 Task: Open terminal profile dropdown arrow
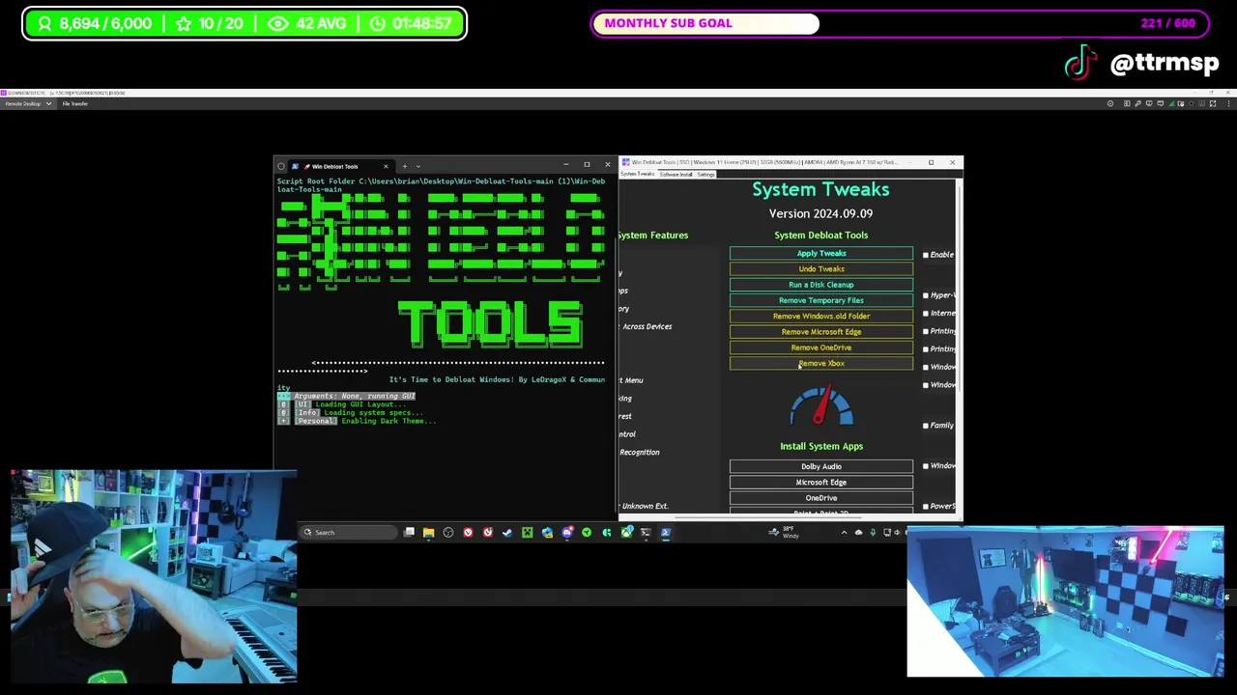click(417, 166)
